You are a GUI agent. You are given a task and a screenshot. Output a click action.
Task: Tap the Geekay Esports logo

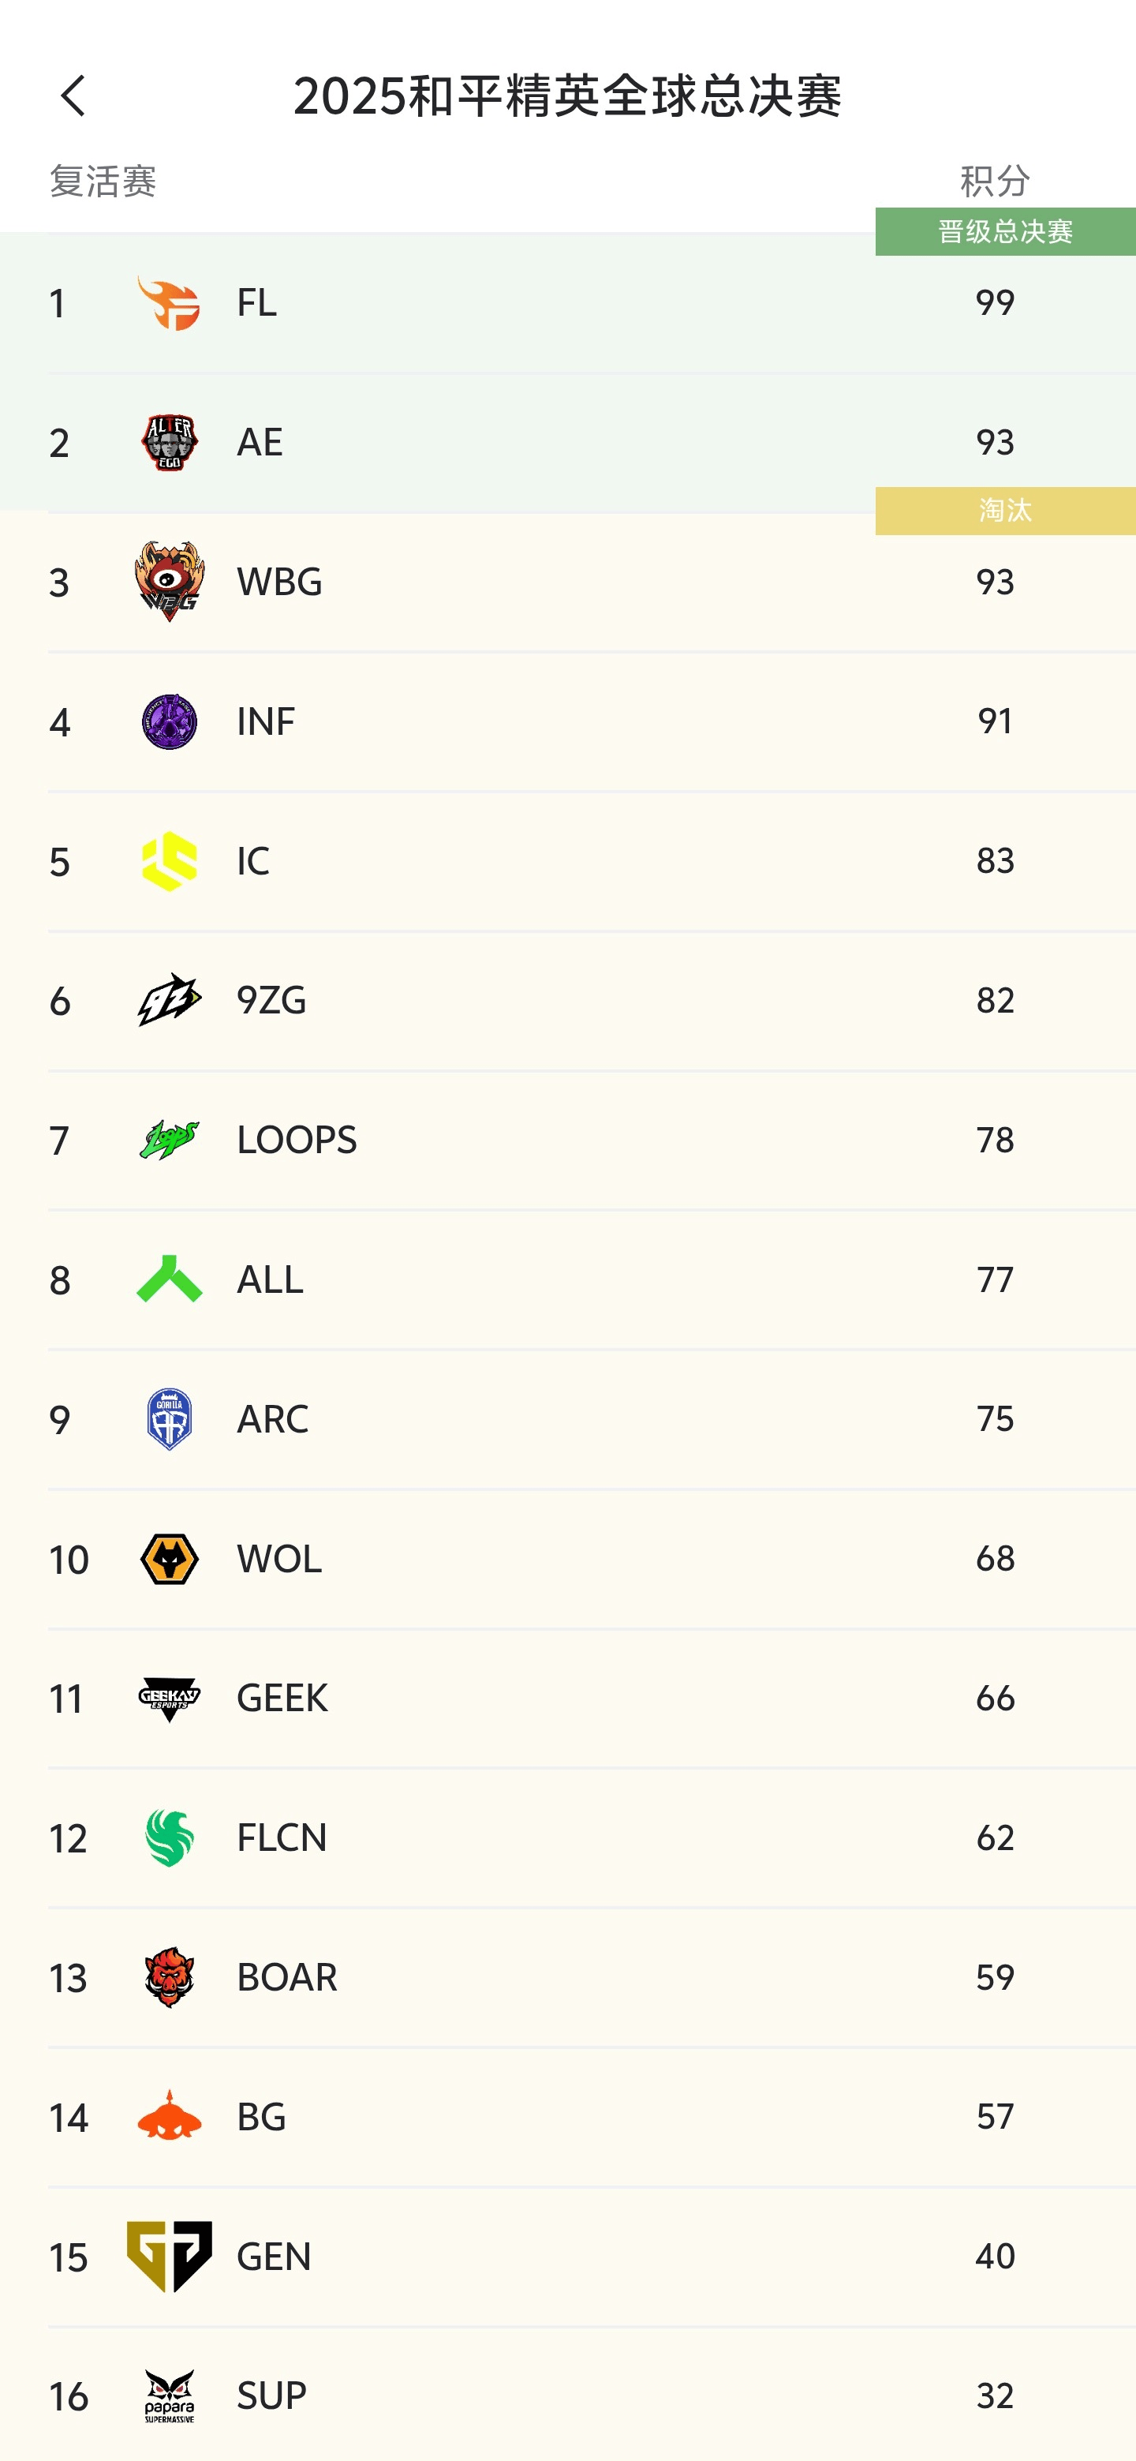[x=169, y=1699]
